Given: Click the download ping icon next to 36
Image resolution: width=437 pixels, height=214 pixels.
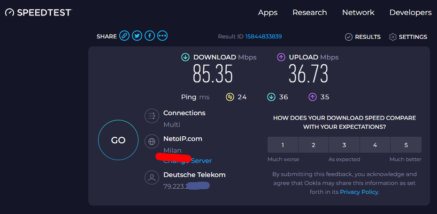Looking at the screenshot, I should coord(271,97).
